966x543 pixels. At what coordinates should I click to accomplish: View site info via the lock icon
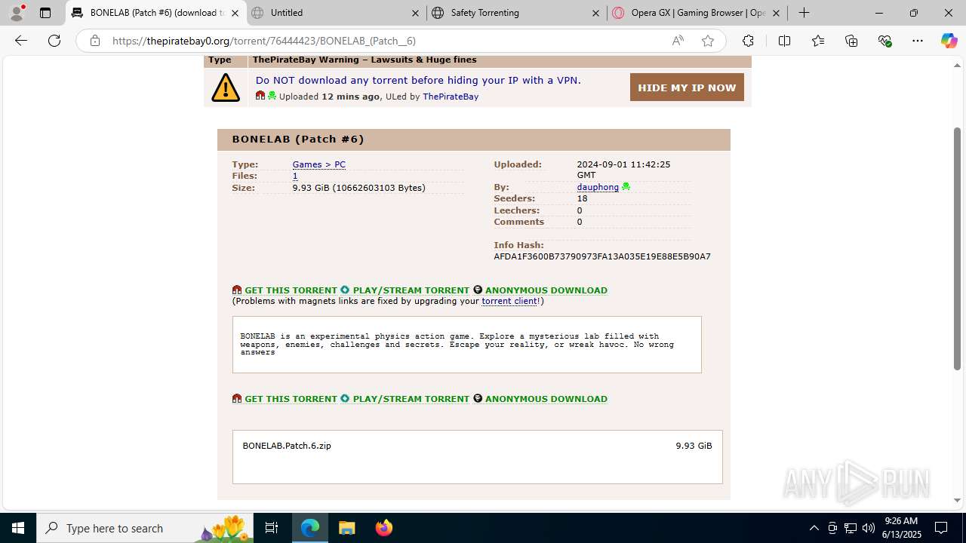pyautogui.click(x=95, y=41)
